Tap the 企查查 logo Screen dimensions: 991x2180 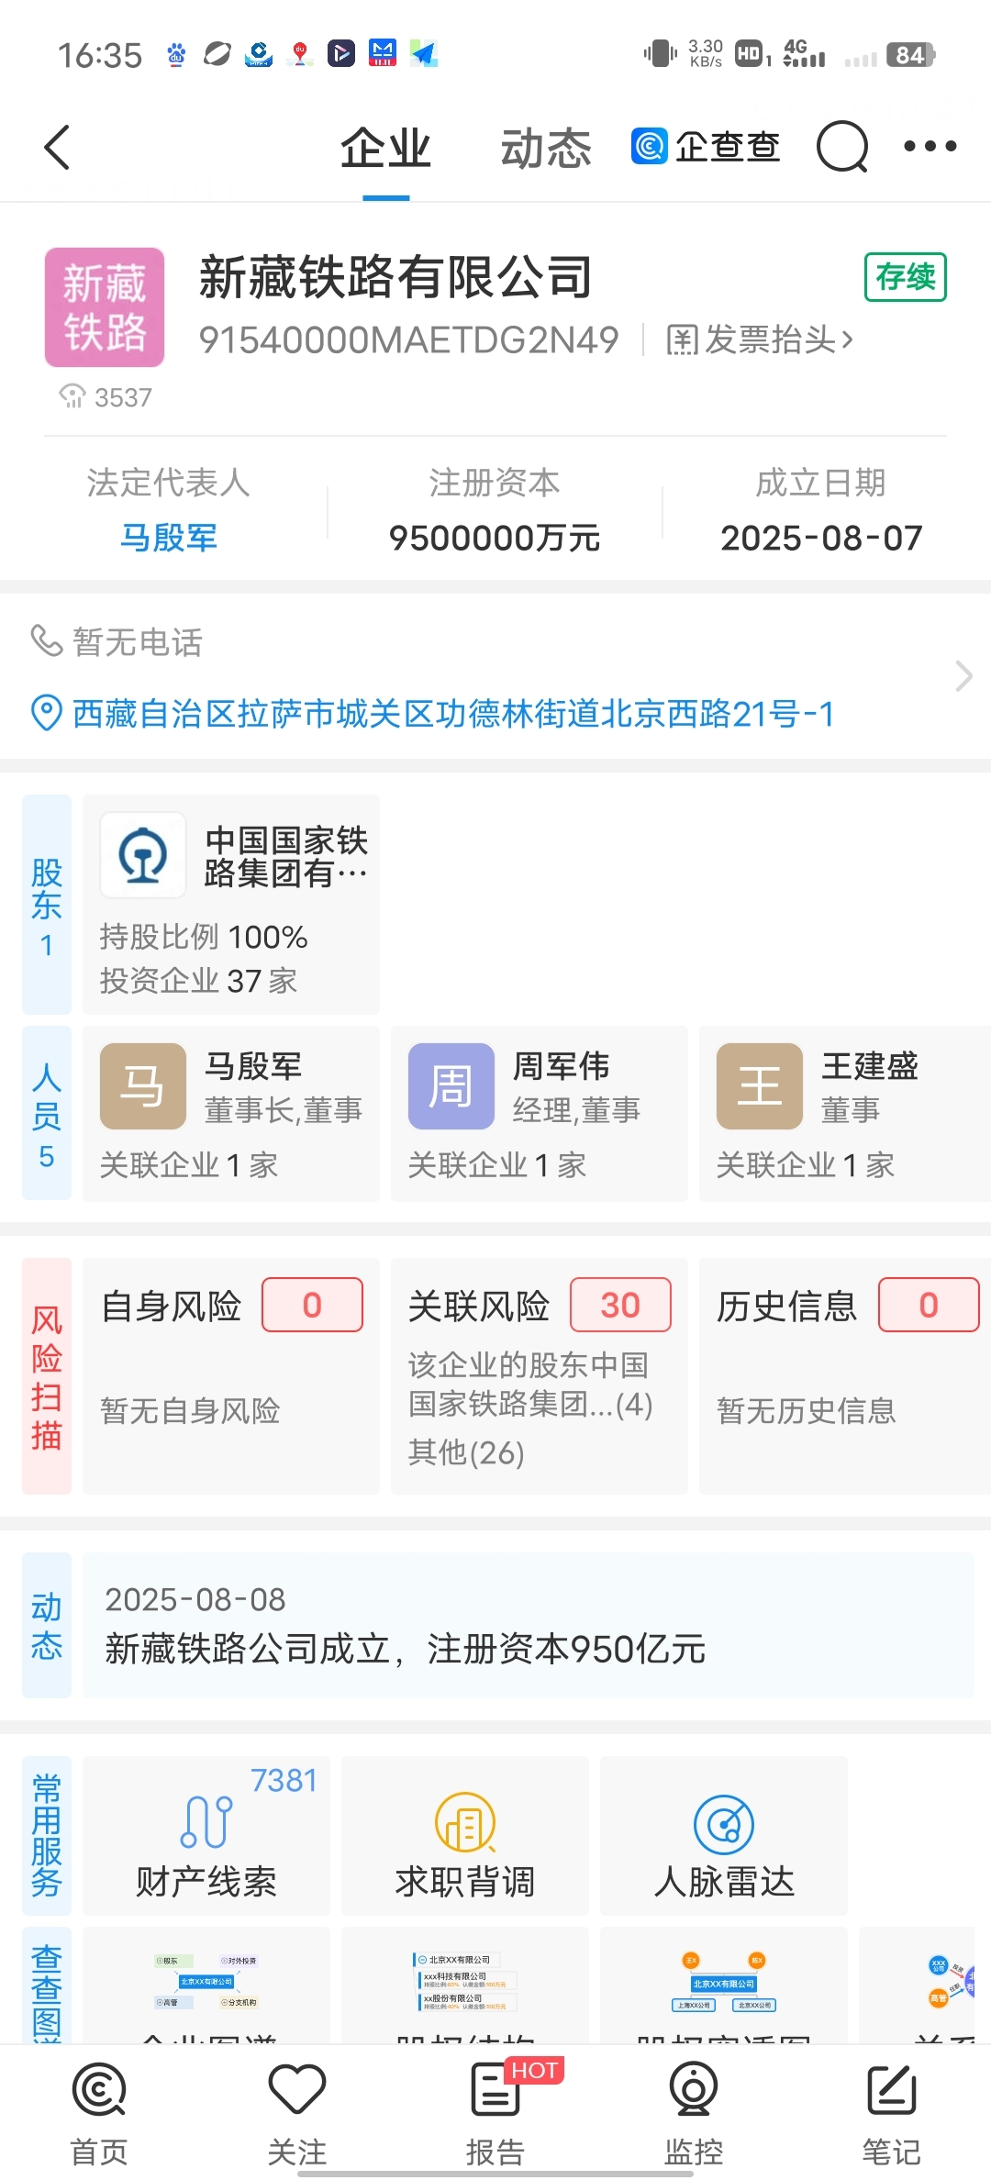click(706, 147)
